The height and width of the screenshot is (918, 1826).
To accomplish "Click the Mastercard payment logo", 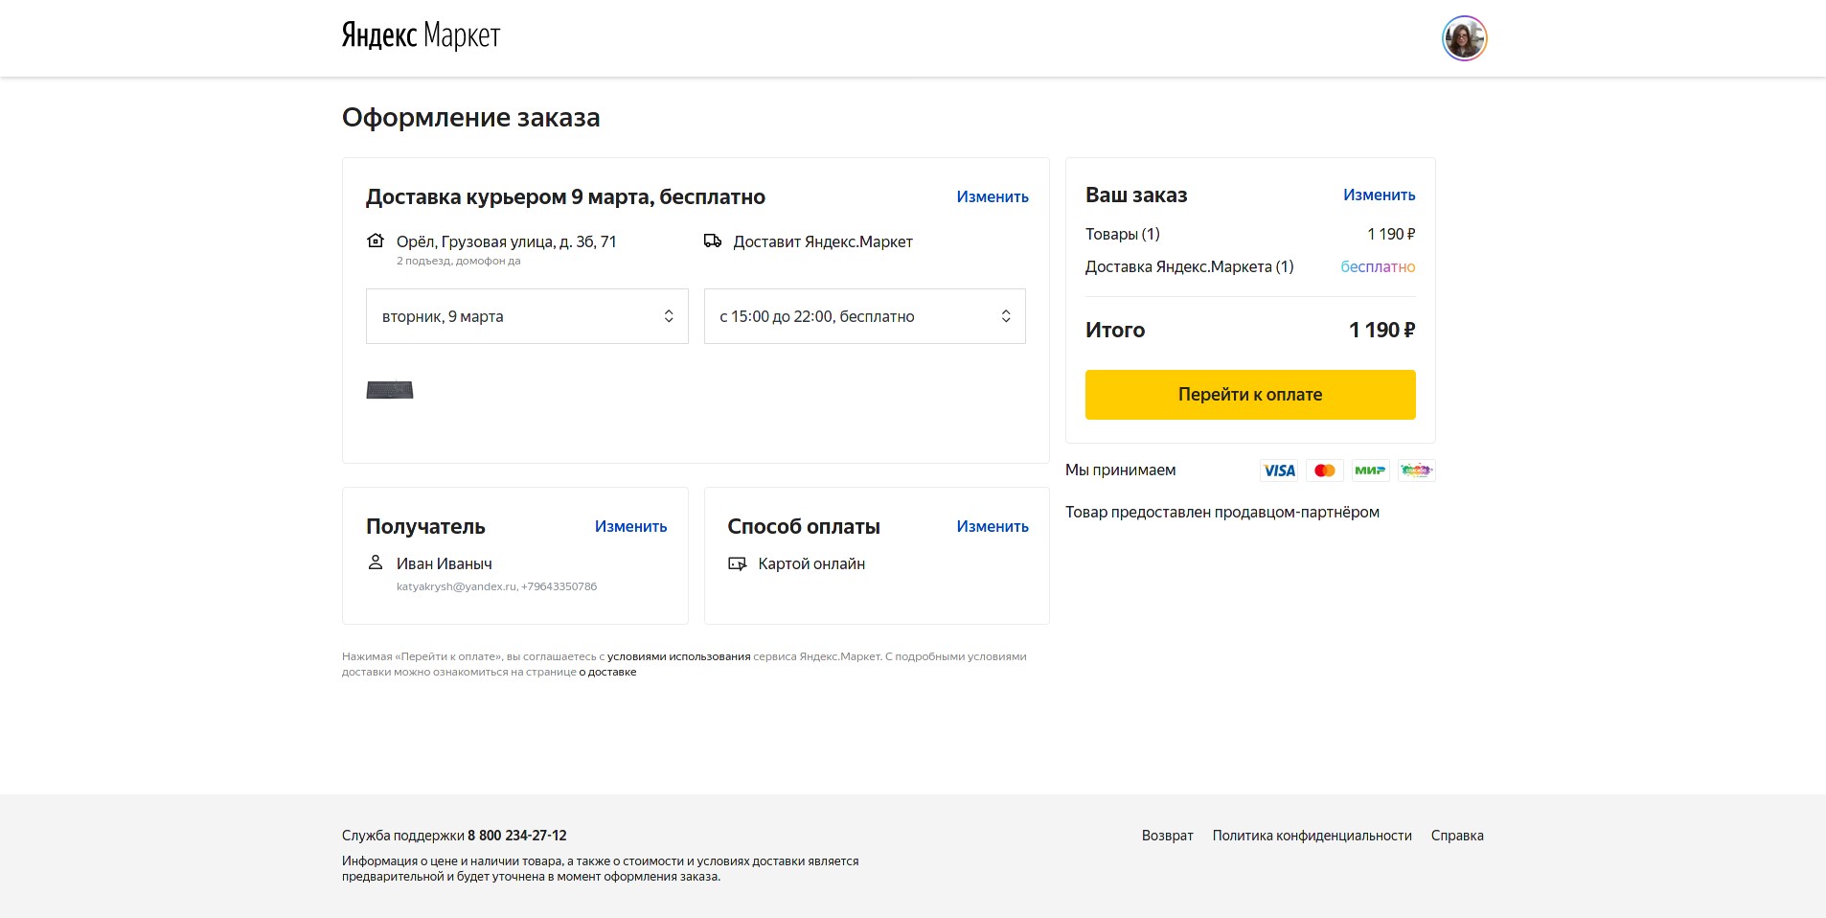I will (x=1325, y=470).
